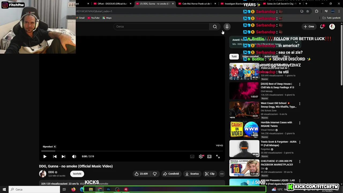The width and height of the screenshot is (343, 193).
Task: Open options for Best of Deep House
Action: click(x=300, y=84)
